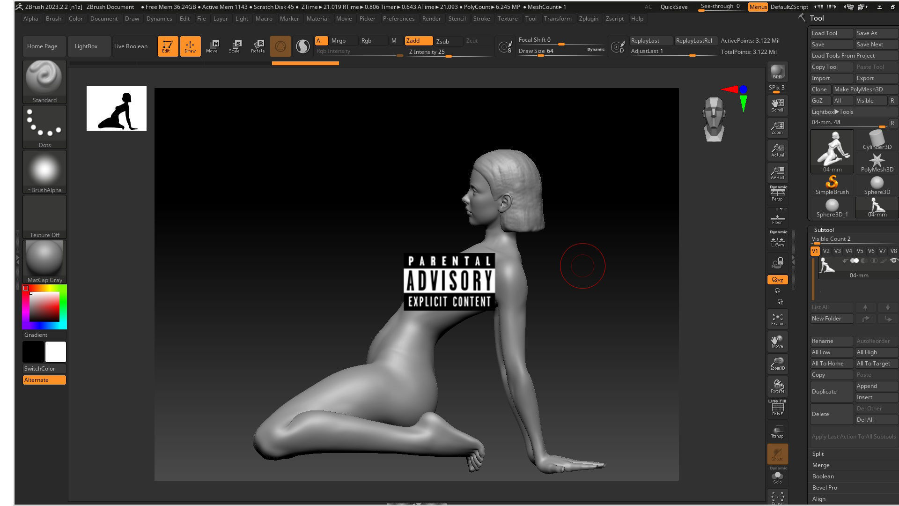The width and height of the screenshot is (899, 506).
Task: Open the Brush menu
Action: point(53,18)
